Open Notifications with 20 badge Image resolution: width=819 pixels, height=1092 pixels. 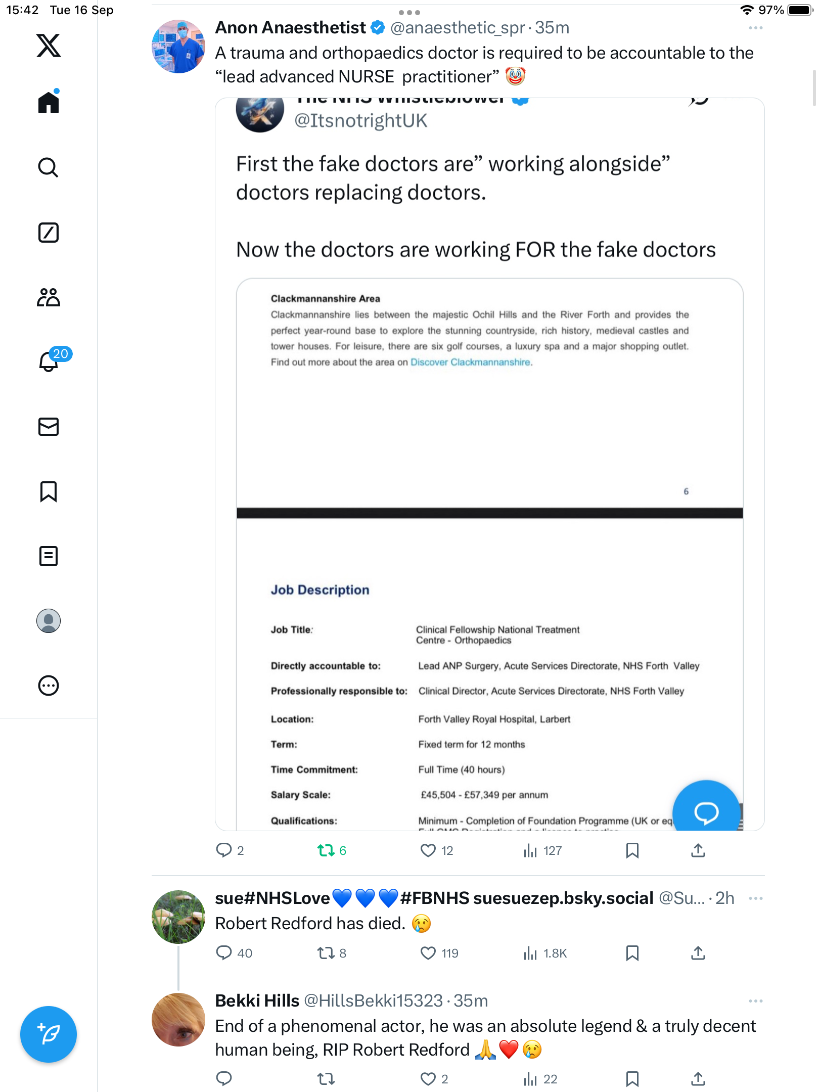coord(50,361)
